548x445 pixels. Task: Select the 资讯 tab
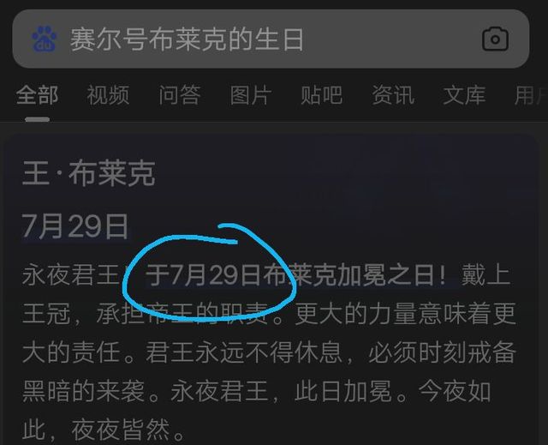coord(393,95)
